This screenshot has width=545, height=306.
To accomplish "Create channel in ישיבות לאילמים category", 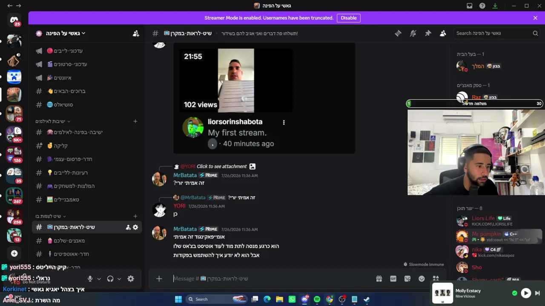I will coord(135,122).
